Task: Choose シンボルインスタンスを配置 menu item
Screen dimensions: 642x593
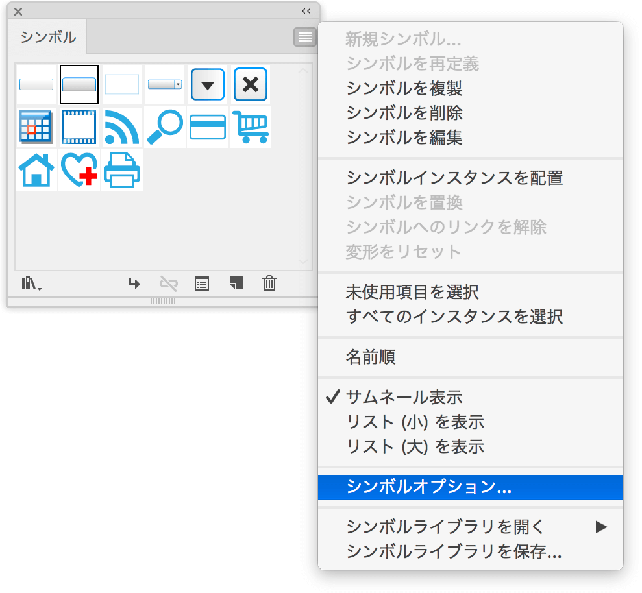Action: (471, 178)
